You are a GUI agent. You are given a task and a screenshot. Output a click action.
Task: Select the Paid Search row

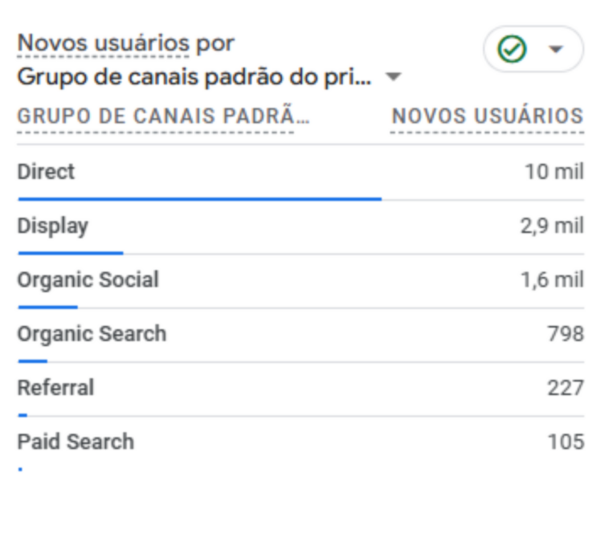click(x=76, y=442)
